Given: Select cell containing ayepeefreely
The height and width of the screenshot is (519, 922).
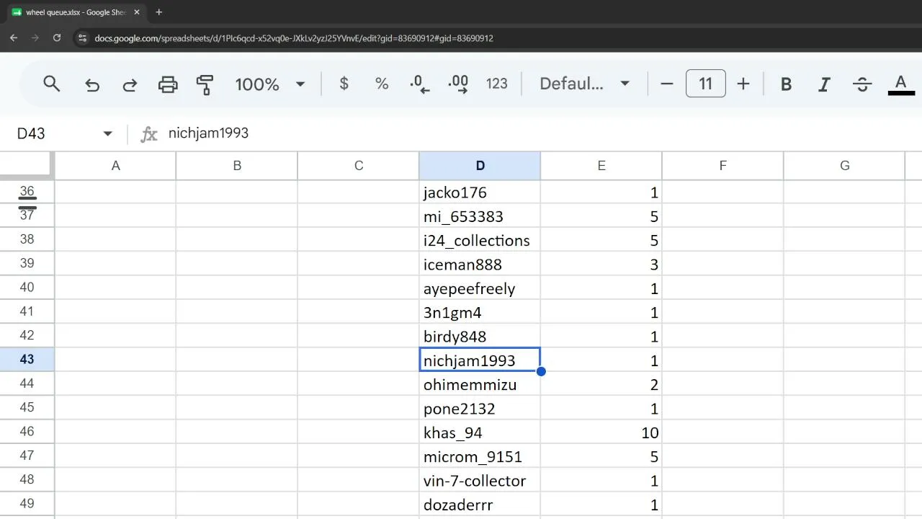Looking at the screenshot, I should click(480, 288).
